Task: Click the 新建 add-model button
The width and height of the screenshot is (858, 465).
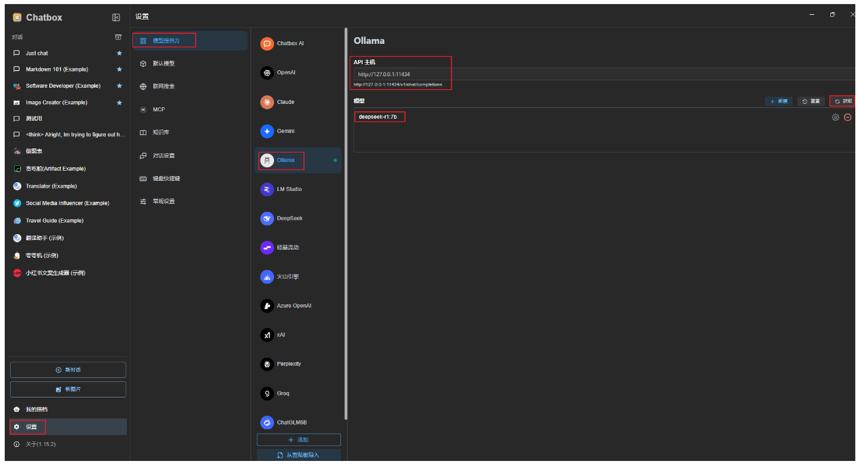Action: click(779, 101)
